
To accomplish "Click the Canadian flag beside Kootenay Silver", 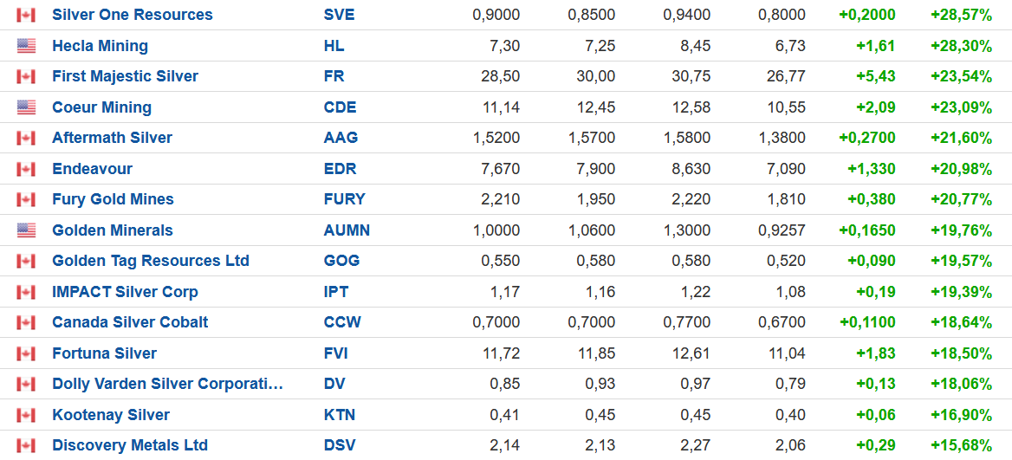I will [26, 415].
